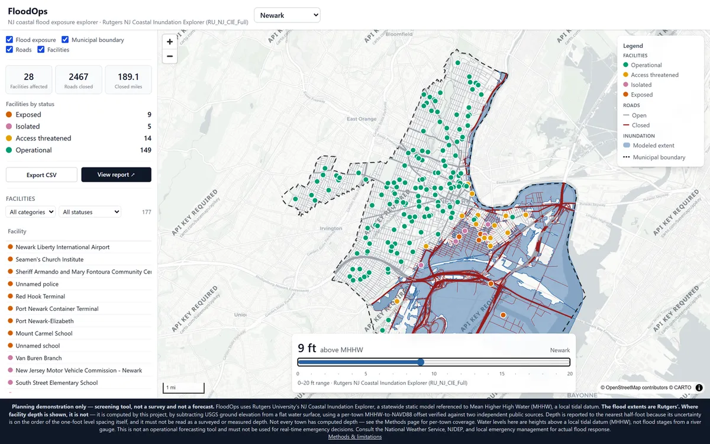
Task: Toggle Municipal boundary layer checkbox
Action: click(65, 40)
